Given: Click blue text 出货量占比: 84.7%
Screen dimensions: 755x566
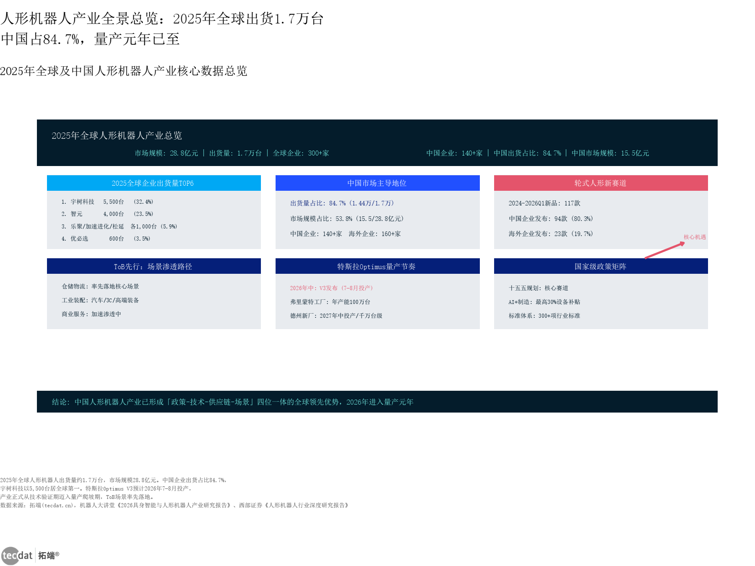Looking at the screenshot, I should pyautogui.click(x=342, y=203).
